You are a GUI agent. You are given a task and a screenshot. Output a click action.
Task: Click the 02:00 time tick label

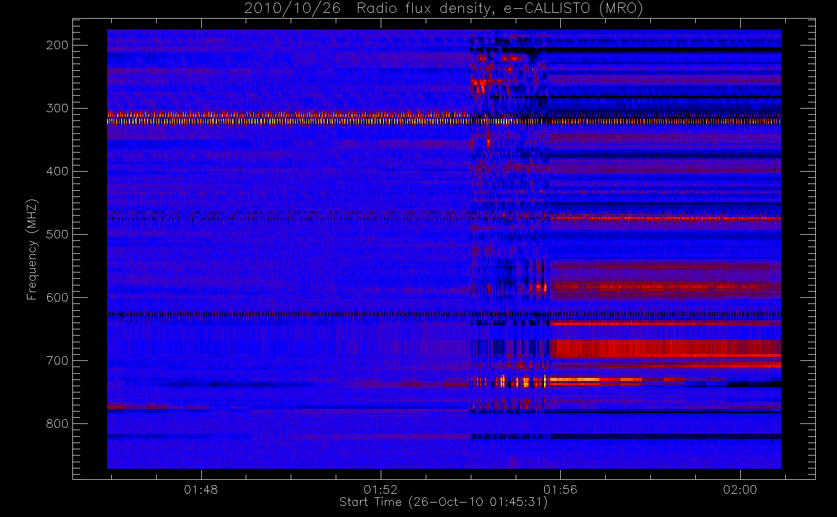tap(740, 490)
